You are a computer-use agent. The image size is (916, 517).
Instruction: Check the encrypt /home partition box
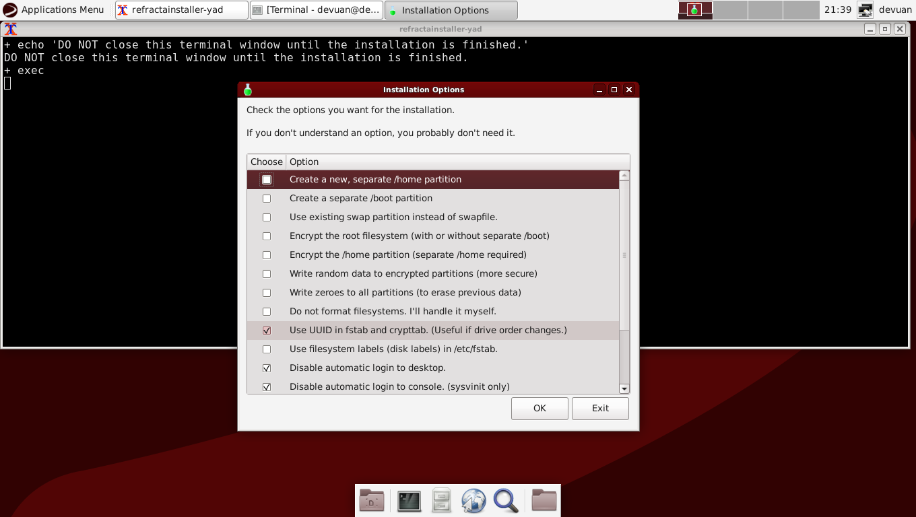(x=267, y=255)
